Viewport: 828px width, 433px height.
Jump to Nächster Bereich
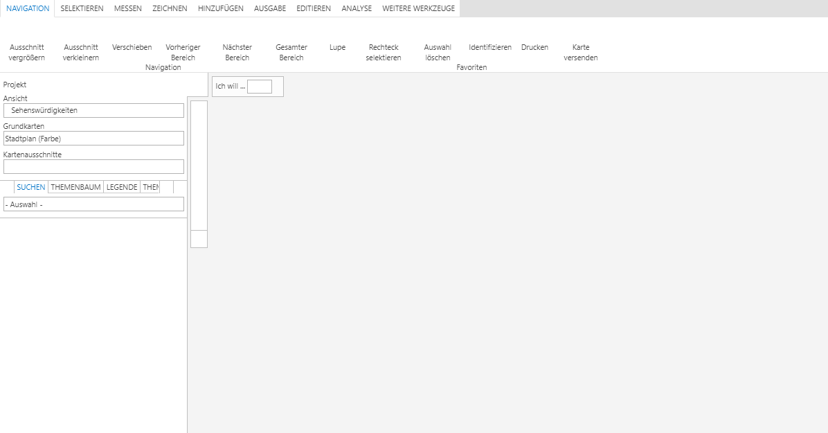237,52
